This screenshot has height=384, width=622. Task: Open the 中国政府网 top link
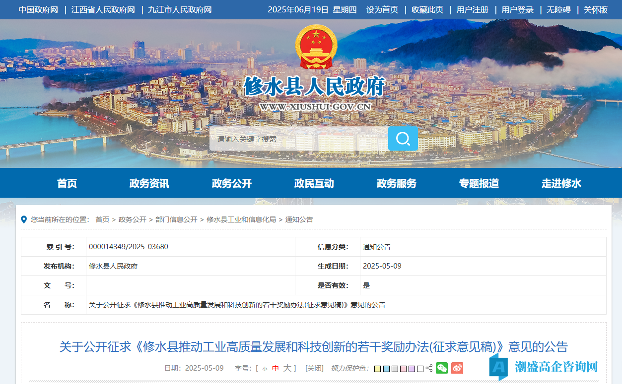pyautogui.click(x=38, y=9)
